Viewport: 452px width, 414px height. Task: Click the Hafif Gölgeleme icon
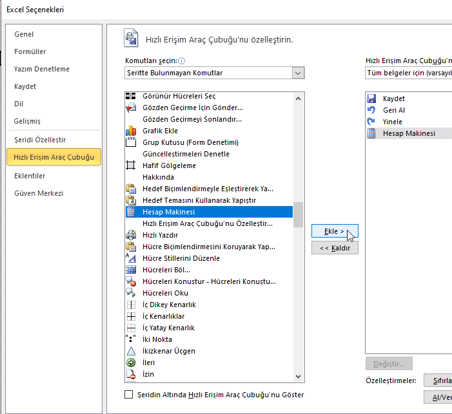pos(131,165)
